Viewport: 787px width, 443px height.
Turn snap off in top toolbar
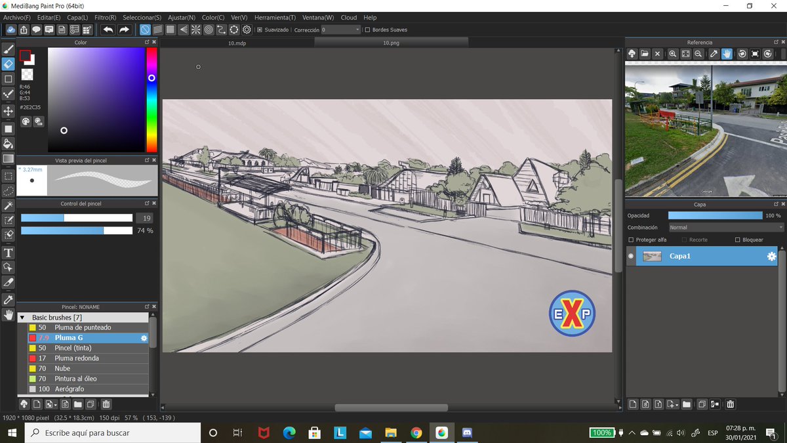145,30
